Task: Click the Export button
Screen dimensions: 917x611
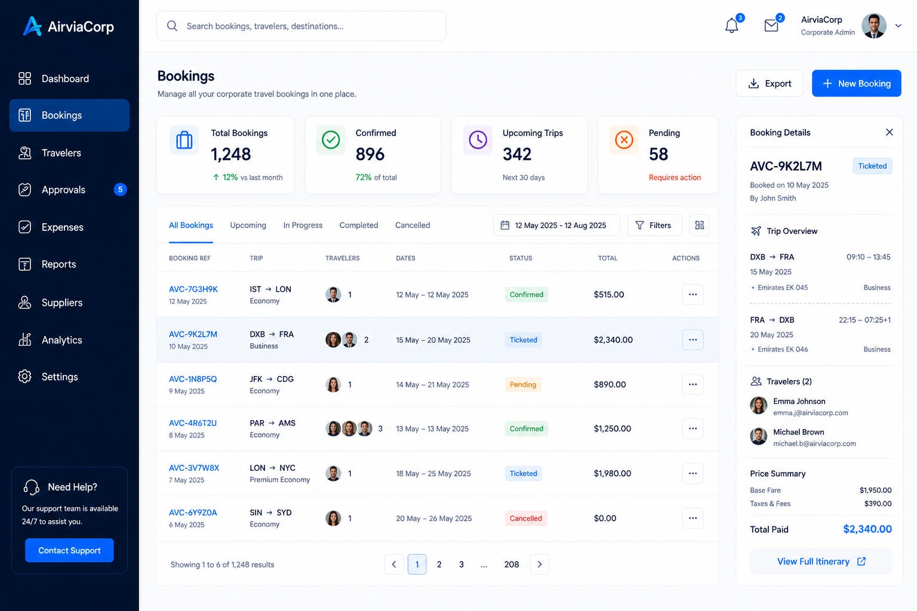Action: (769, 84)
